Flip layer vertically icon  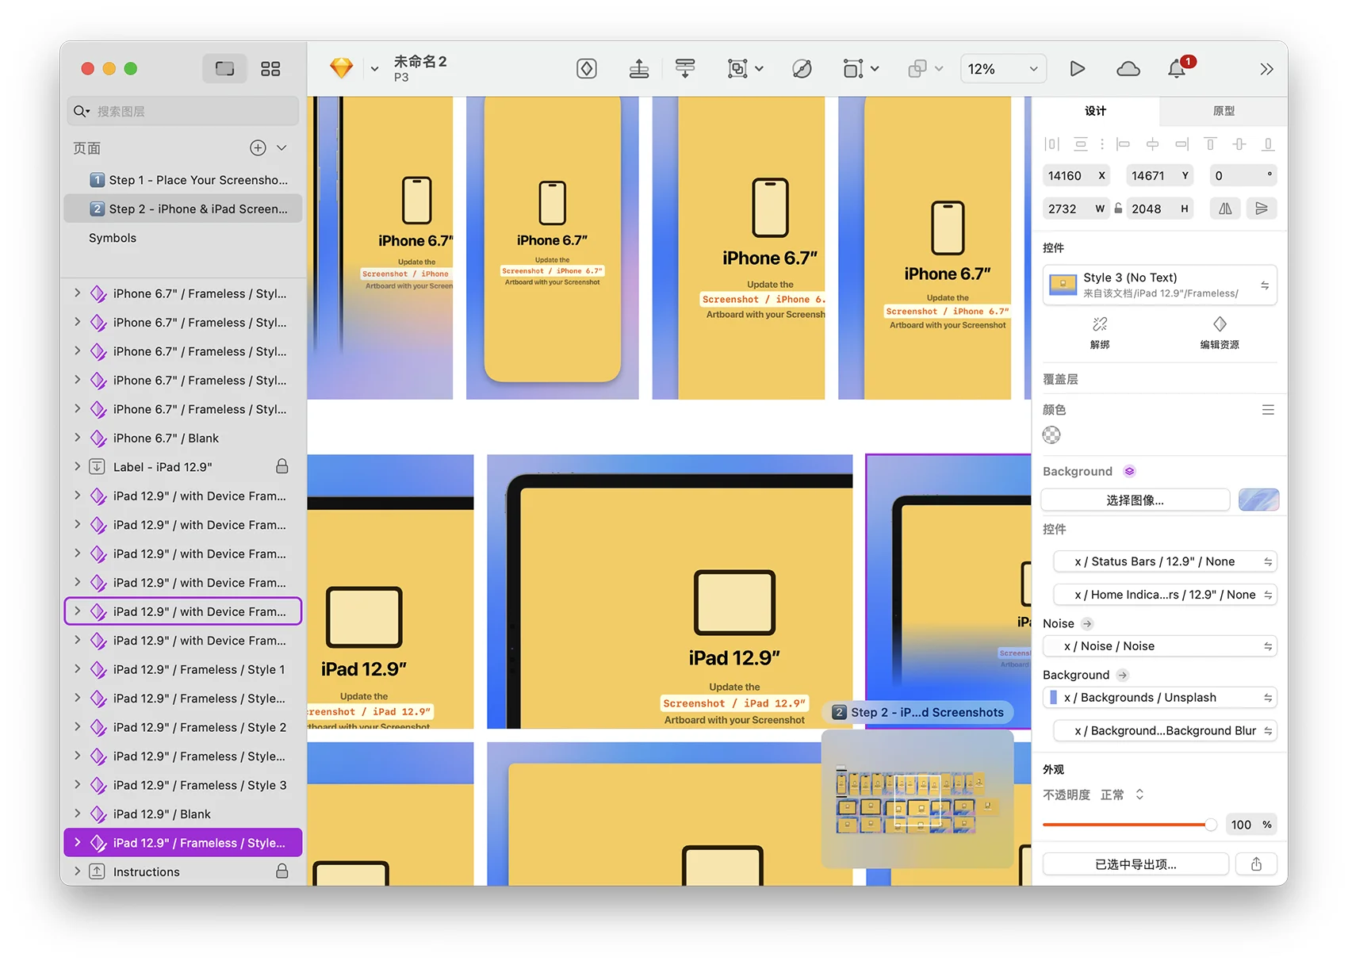(1261, 209)
